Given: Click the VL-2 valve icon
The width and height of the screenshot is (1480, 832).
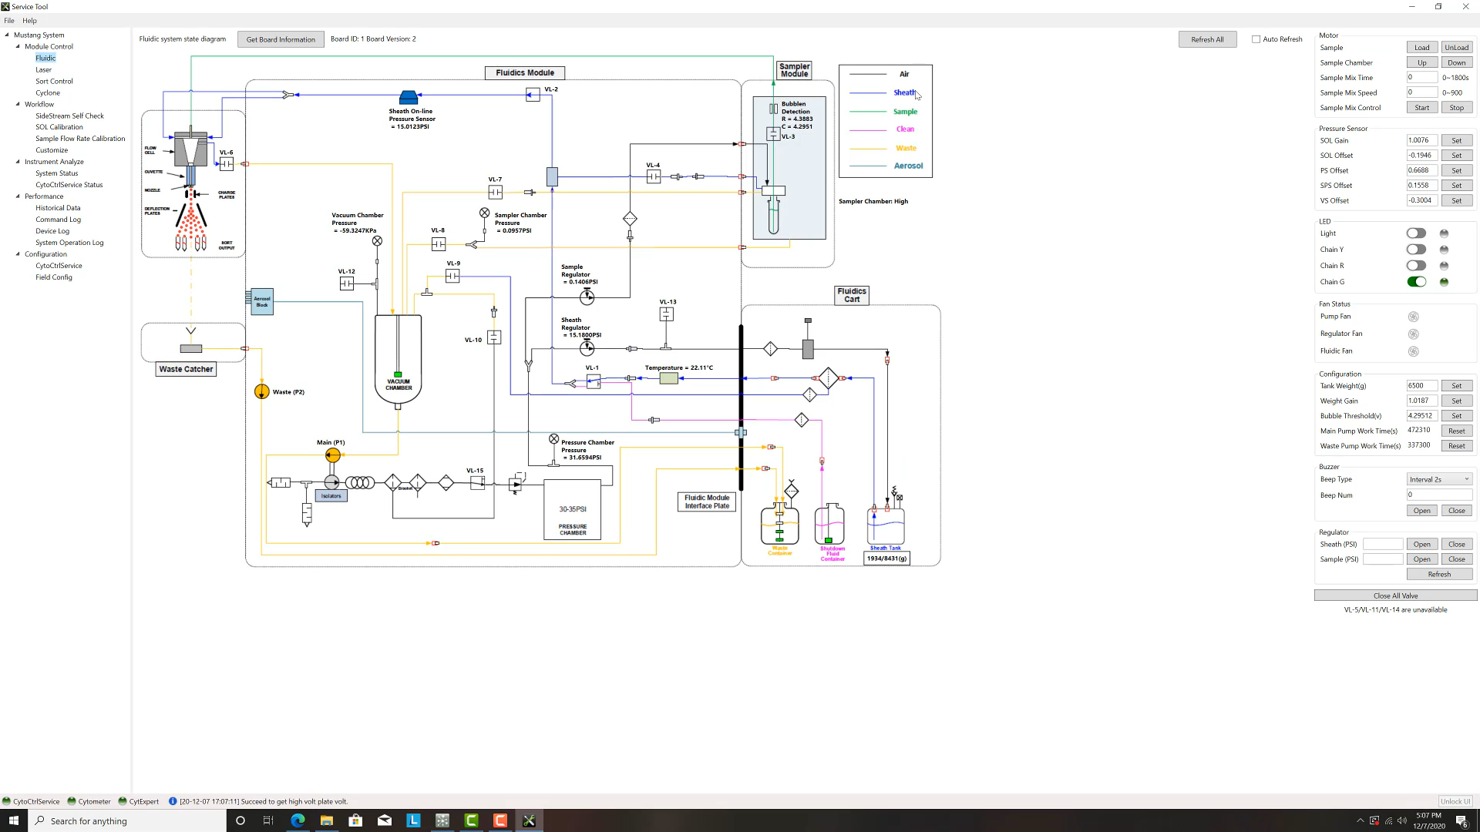Looking at the screenshot, I should (533, 95).
